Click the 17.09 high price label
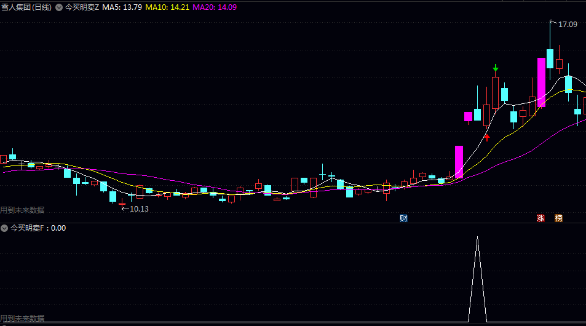This screenshot has height=326, width=586. 568,25
